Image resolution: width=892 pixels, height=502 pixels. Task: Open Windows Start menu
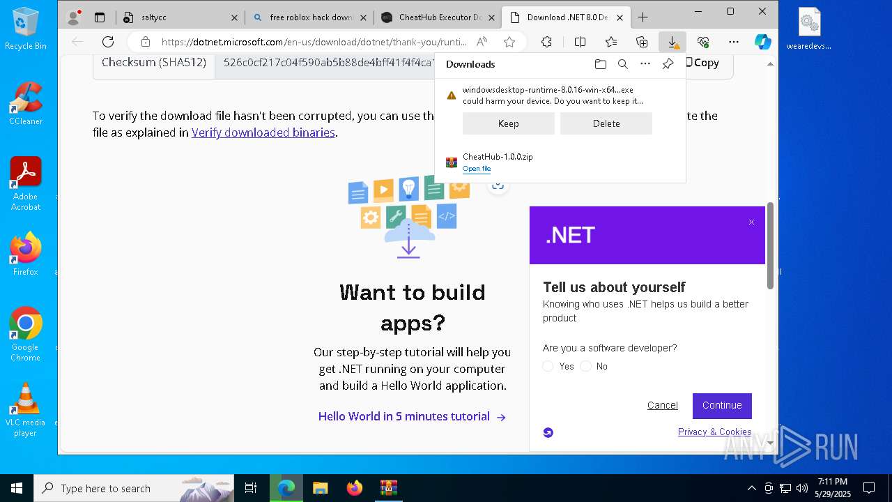coord(17,488)
